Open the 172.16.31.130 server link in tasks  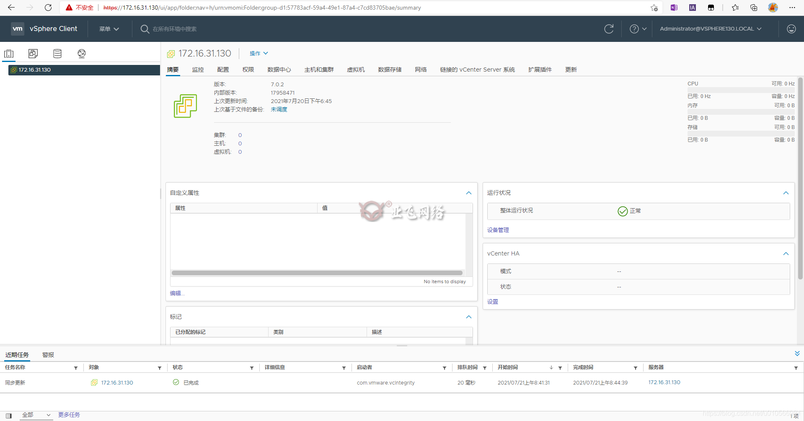pyautogui.click(x=664, y=382)
